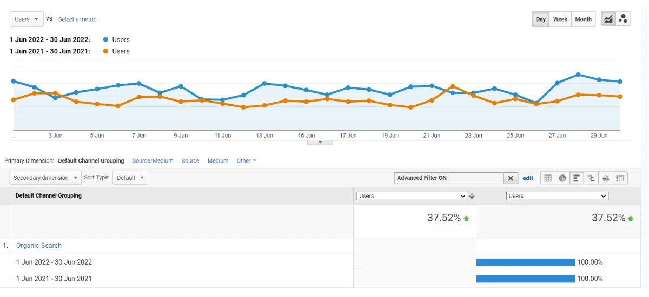This screenshot has height=297, width=649.
Task: Toggle chart granularity to Week
Action: tap(560, 19)
